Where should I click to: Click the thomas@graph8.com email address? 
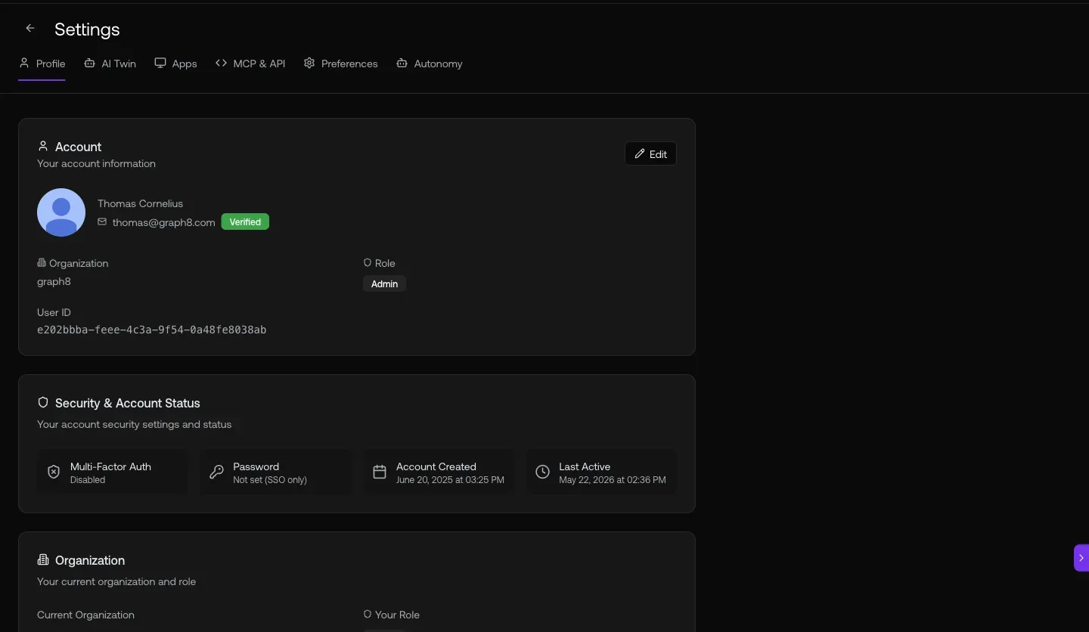(x=163, y=222)
